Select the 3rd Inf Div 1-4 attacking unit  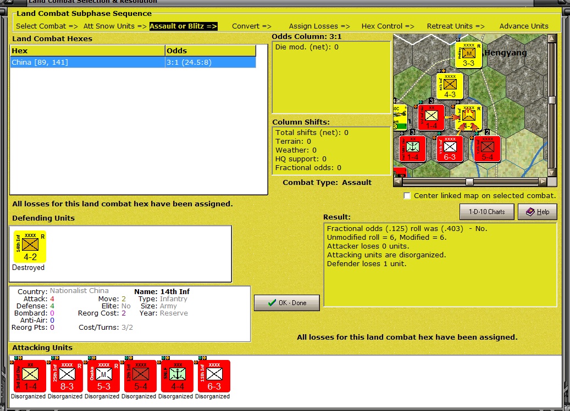point(30,376)
